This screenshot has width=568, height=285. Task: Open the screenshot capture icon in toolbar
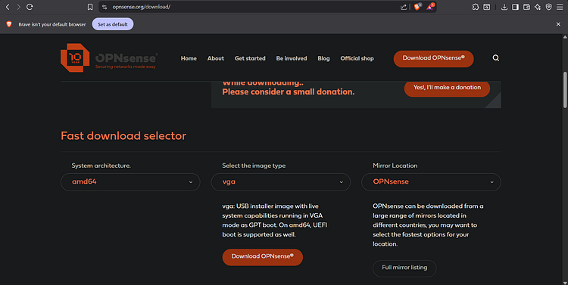coord(487,7)
